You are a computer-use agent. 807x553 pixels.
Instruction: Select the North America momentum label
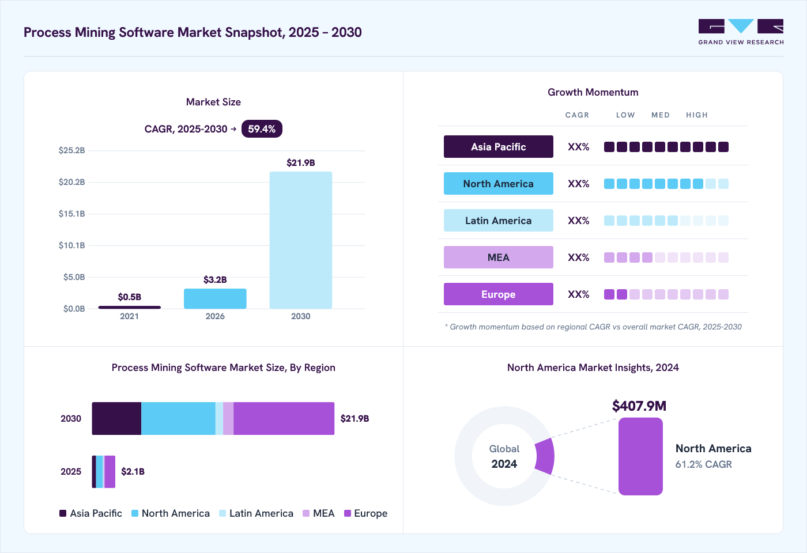point(499,184)
